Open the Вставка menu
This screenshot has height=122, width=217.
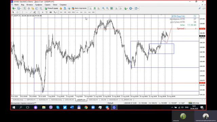[x=29, y=5]
